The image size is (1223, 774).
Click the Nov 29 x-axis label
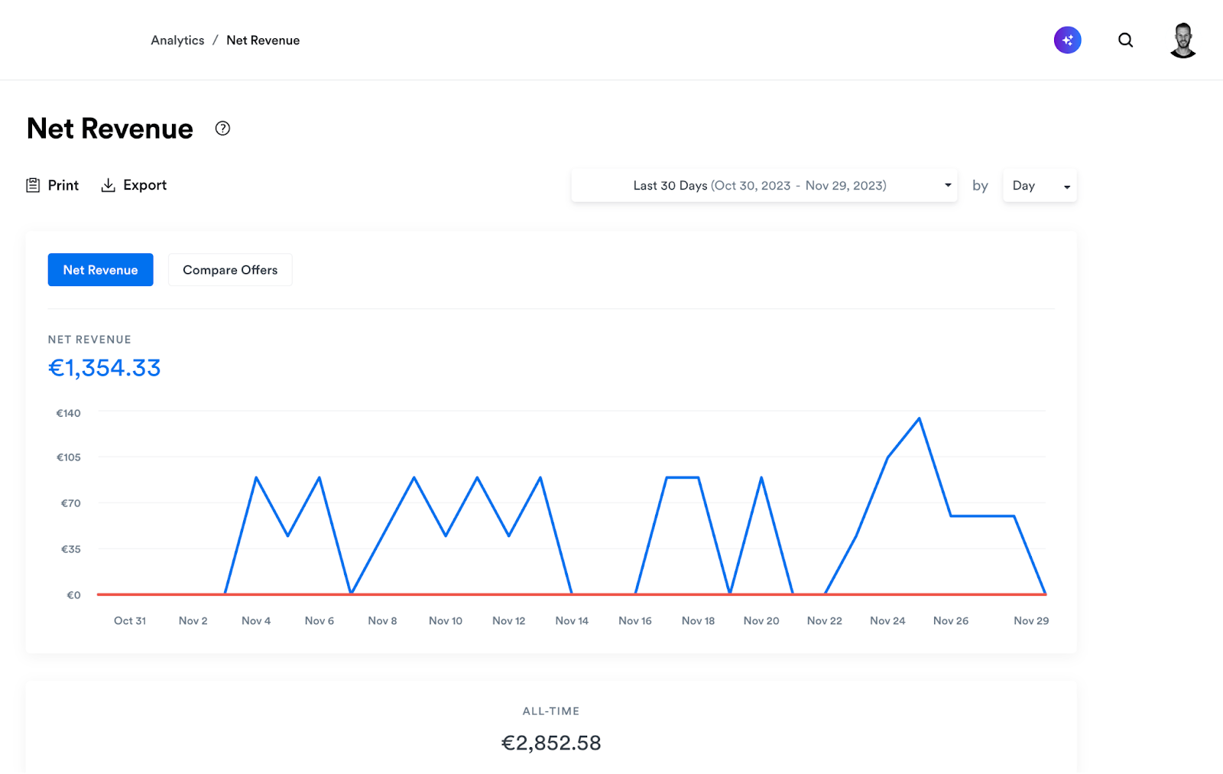pyautogui.click(x=1030, y=620)
